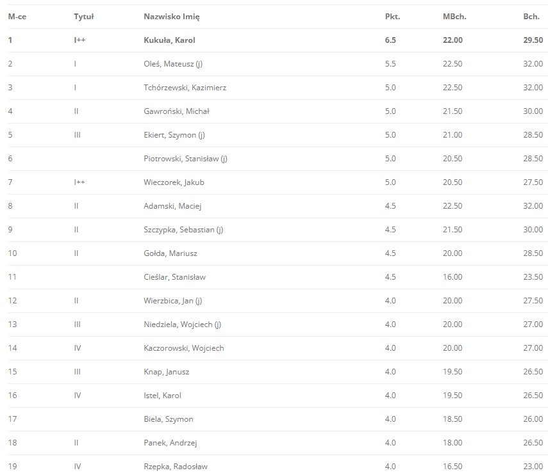The image size is (548, 473).
Task: Click the MBch. column header
Action: [x=454, y=17]
